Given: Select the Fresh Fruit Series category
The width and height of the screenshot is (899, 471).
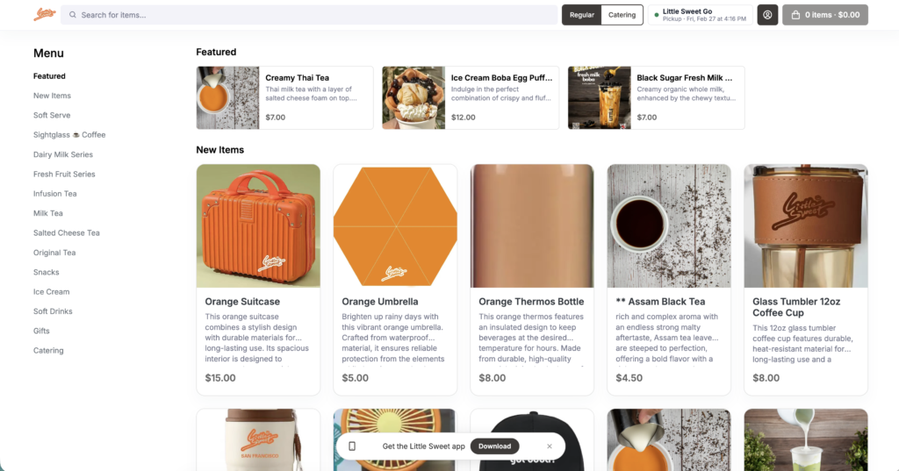Looking at the screenshot, I should (x=64, y=175).
